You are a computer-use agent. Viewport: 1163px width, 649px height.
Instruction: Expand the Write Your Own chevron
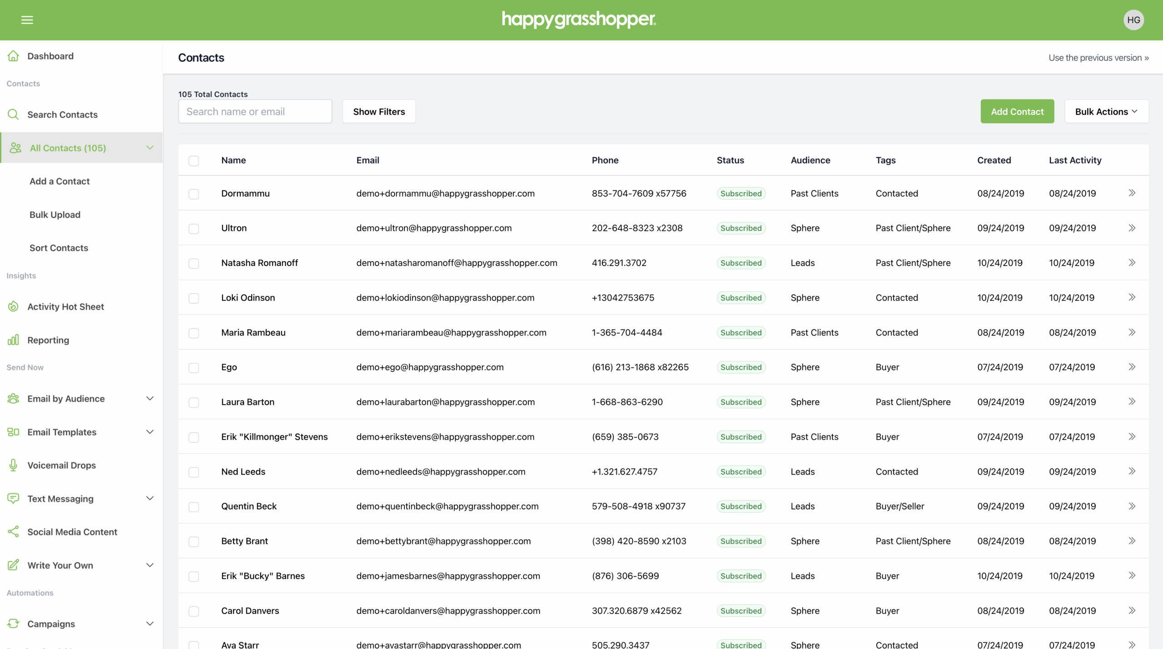[x=150, y=565]
